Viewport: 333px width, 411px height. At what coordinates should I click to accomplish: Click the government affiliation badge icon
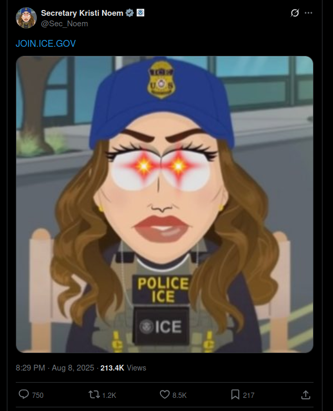coord(140,13)
